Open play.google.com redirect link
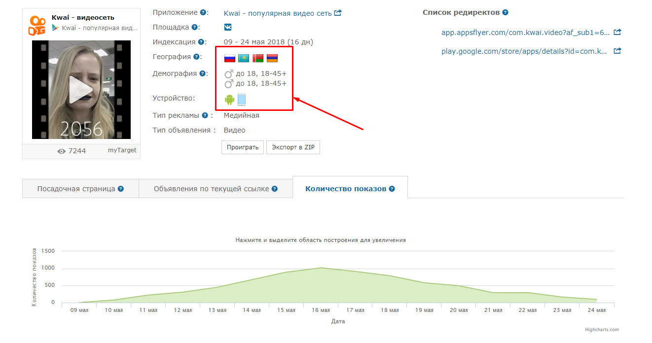 point(525,51)
